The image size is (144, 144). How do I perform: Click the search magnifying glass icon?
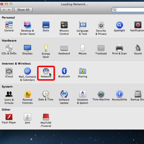tap(114, 10)
